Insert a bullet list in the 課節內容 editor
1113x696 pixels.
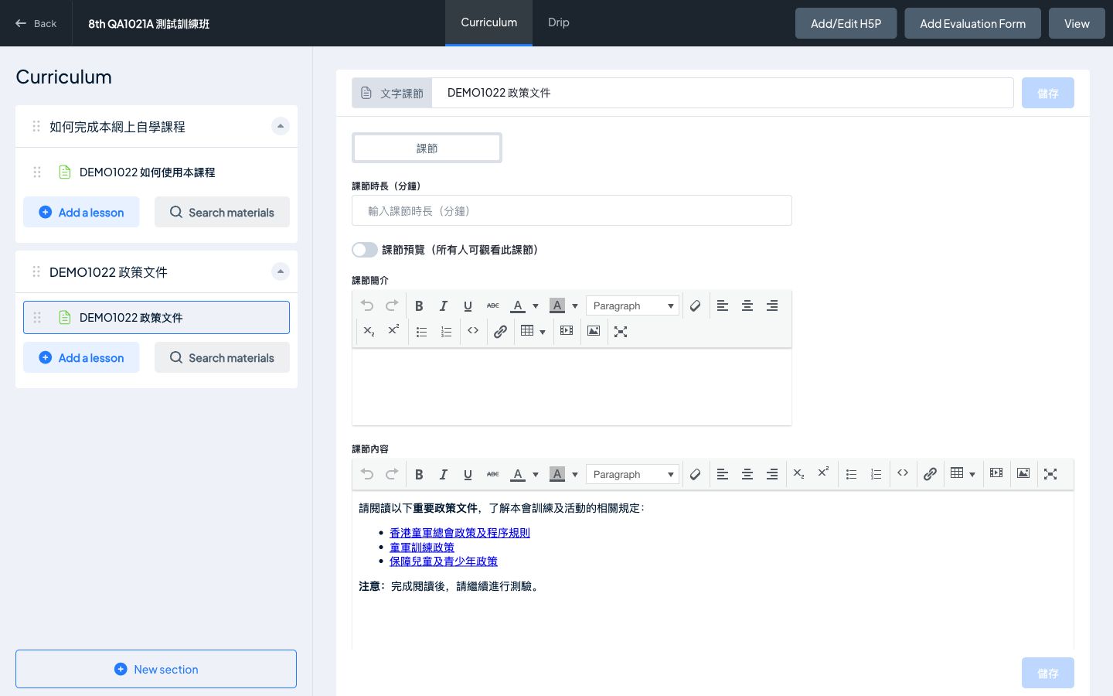(x=851, y=474)
